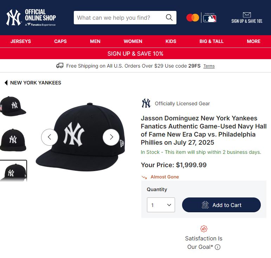Select the second cap thumbnail image
The image size is (271, 258).
pyautogui.click(x=13, y=140)
